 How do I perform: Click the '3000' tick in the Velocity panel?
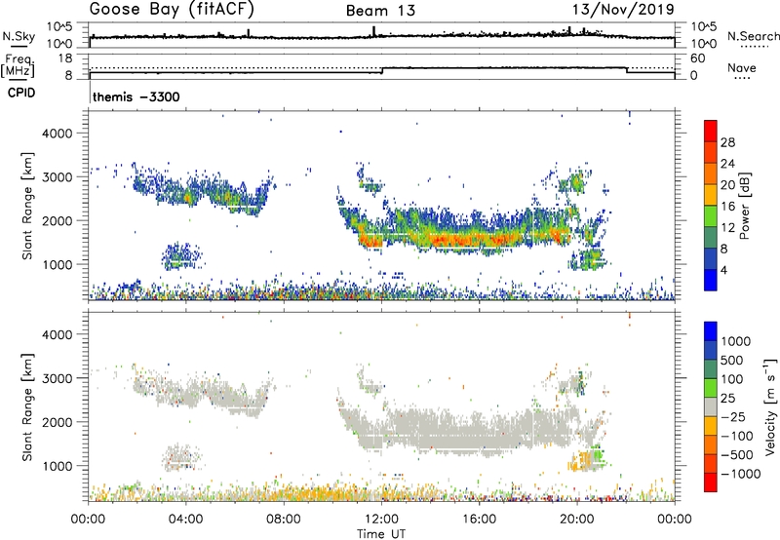click(57, 378)
